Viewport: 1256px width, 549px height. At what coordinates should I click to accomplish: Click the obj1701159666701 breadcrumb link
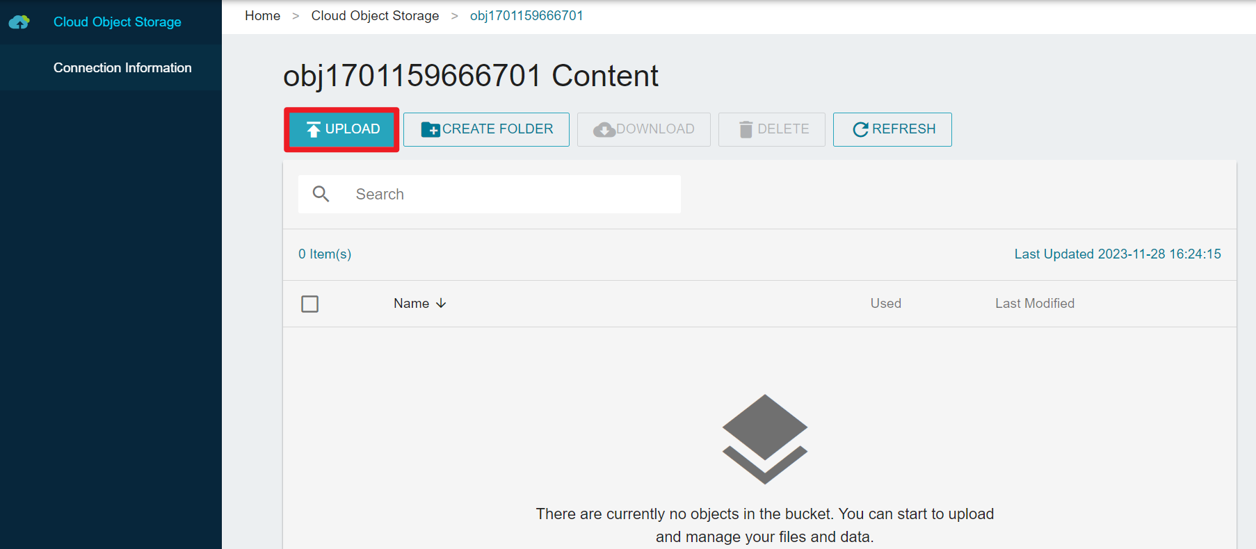(x=526, y=16)
